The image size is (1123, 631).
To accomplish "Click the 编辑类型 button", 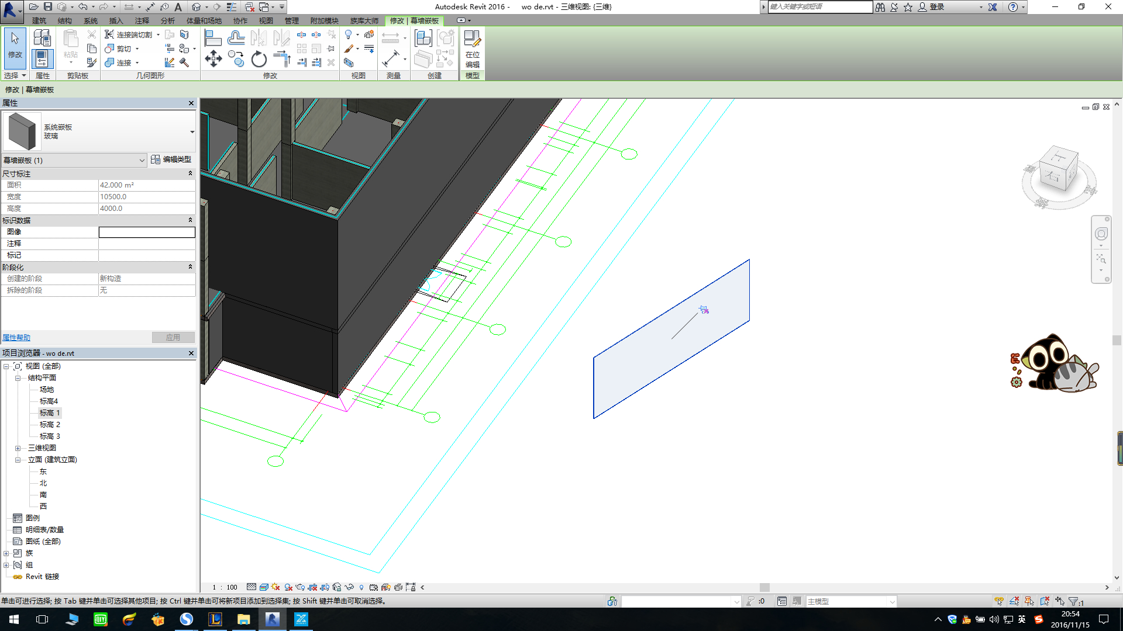I will tap(171, 160).
